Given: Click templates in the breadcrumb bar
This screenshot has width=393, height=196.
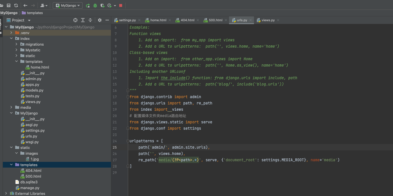Looking at the screenshot, I should point(32,13).
